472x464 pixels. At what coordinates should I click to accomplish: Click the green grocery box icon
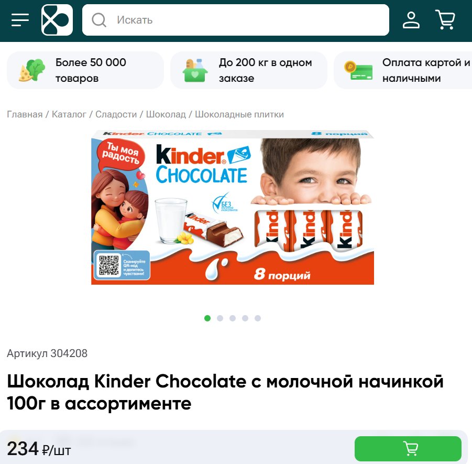click(x=195, y=70)
